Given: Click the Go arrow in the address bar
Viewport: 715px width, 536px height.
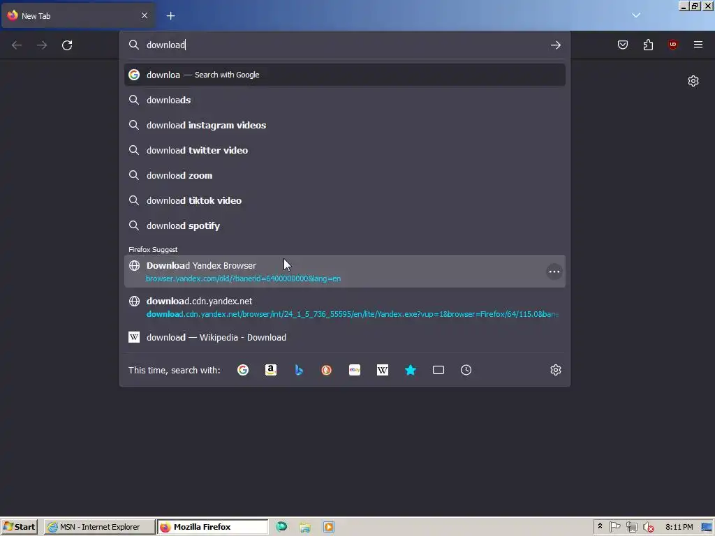Looking at the screenshot, I should coord(555,45).
